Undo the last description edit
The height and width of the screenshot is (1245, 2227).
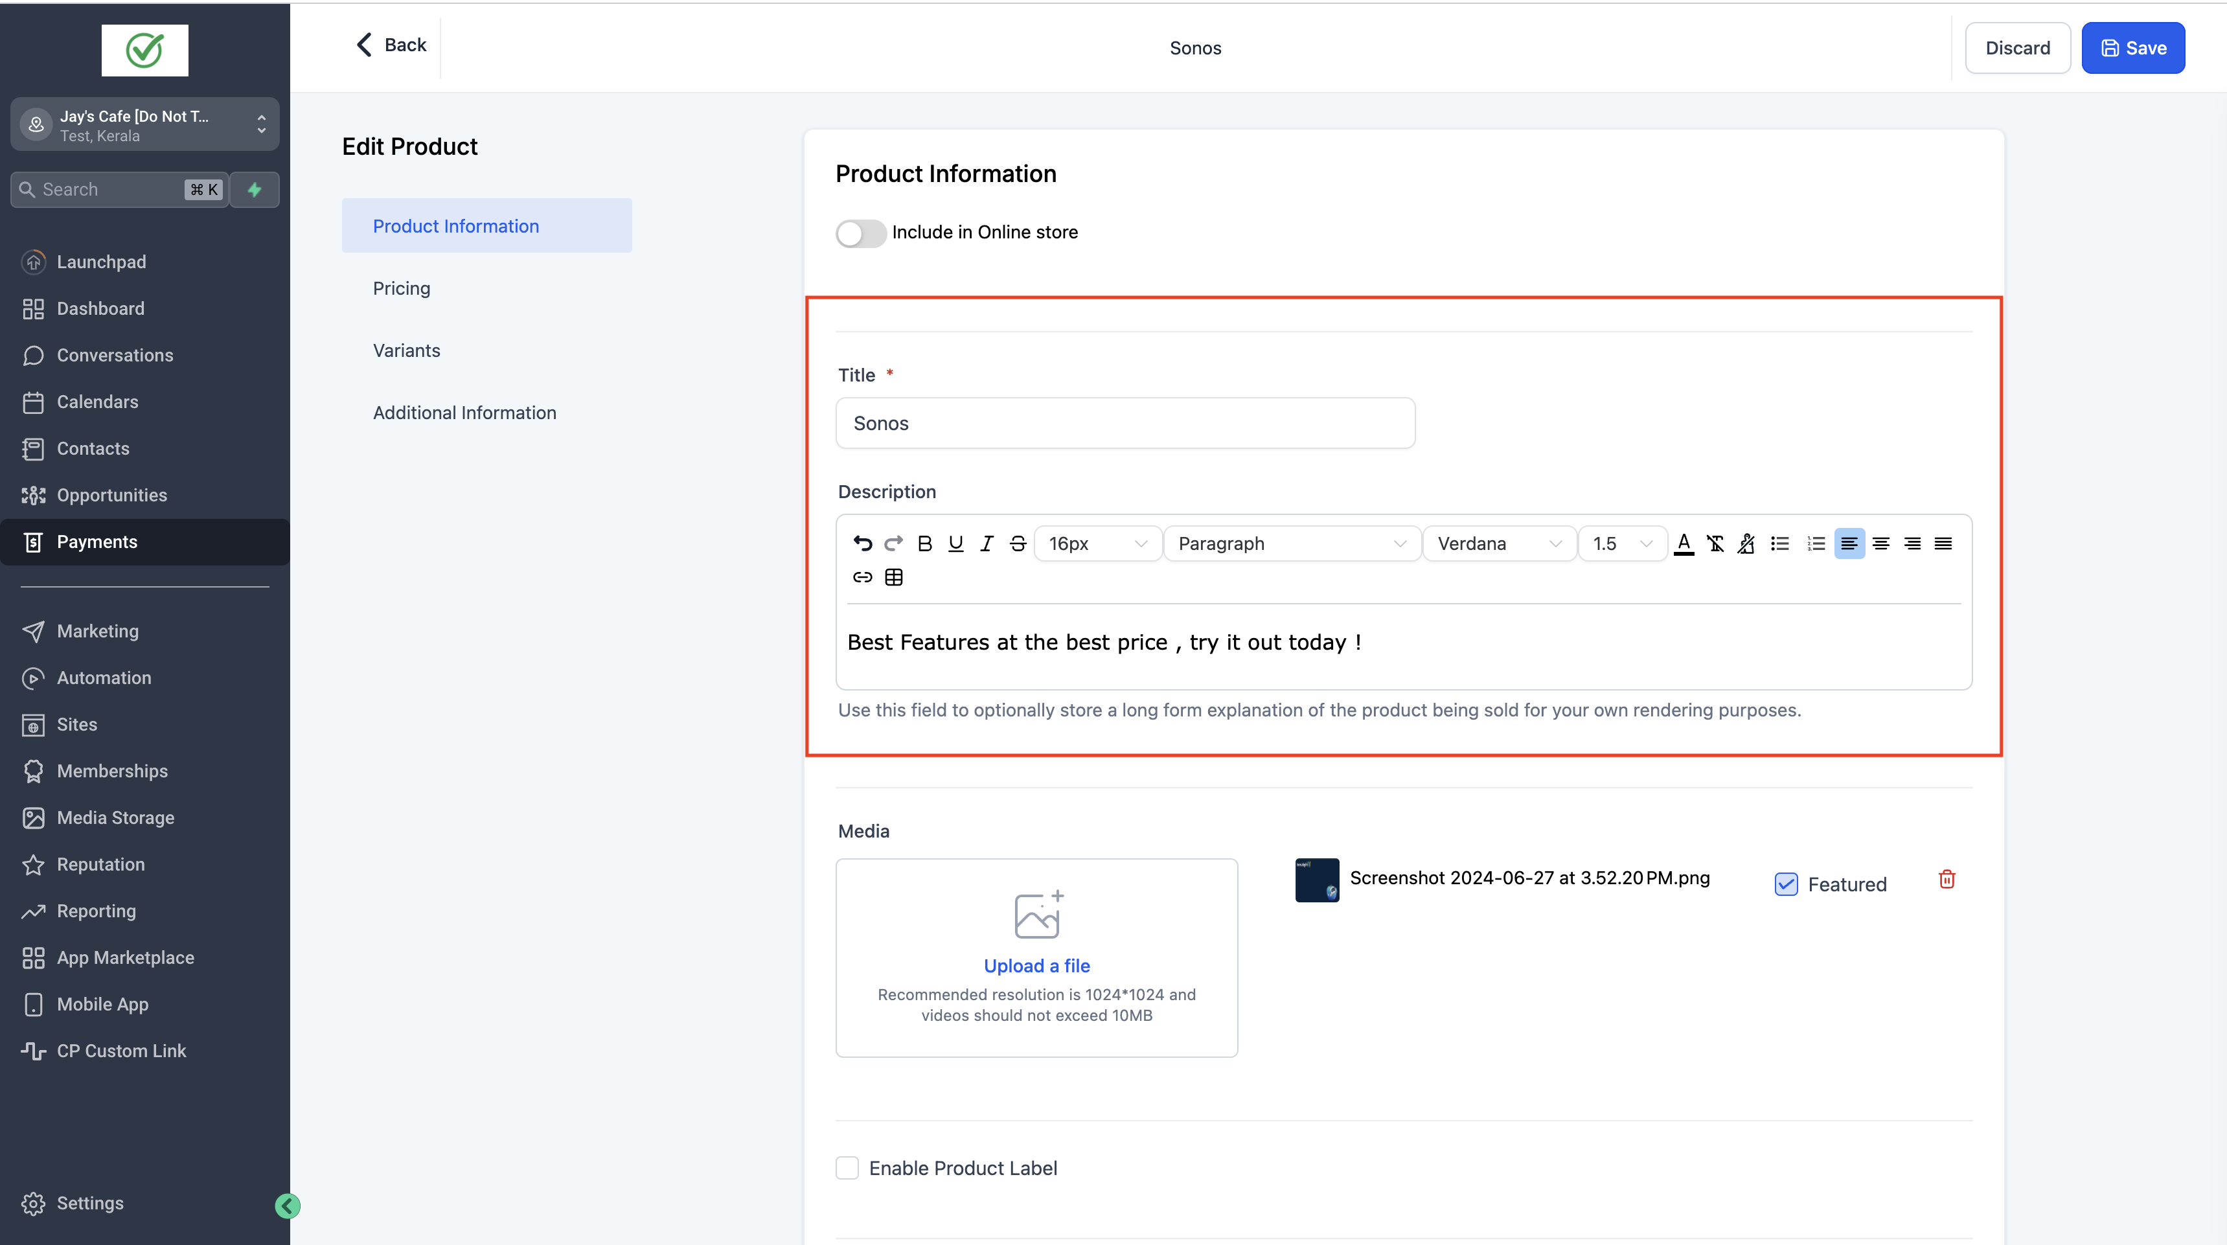[862, 543]
